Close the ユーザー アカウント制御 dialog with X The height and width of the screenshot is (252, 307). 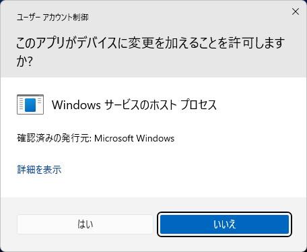pyautogui.click(x=296, y=11)
